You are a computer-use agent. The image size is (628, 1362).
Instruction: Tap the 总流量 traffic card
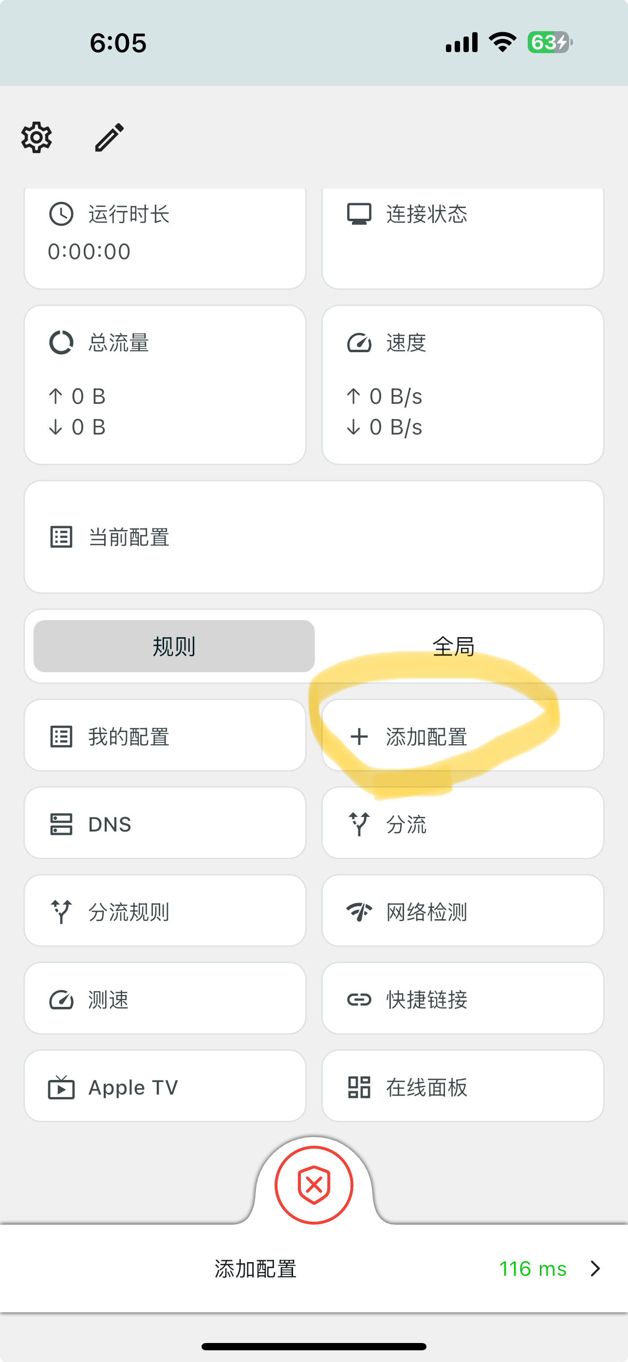[x=165, y=384]
